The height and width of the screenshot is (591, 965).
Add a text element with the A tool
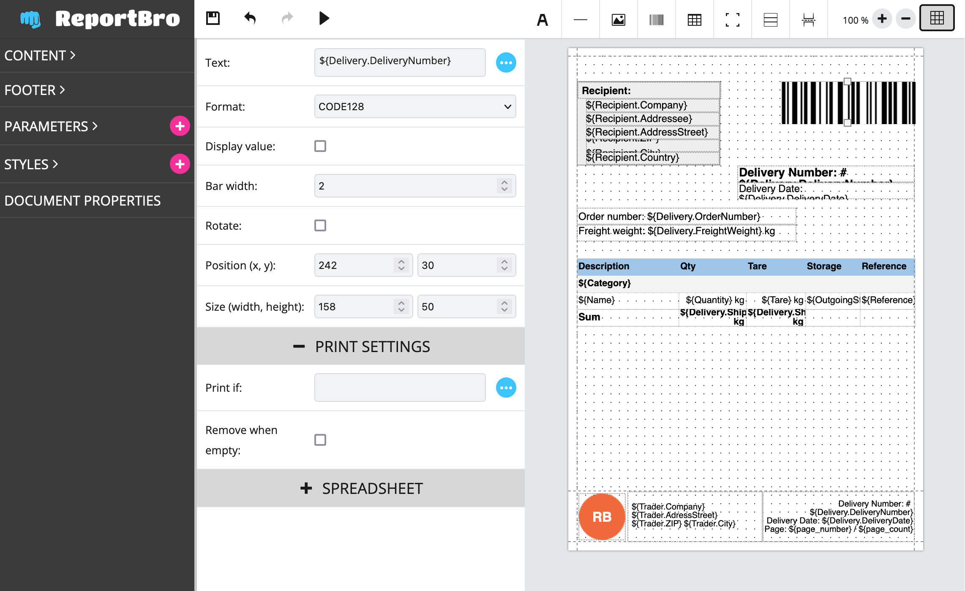tap(542, 20)
